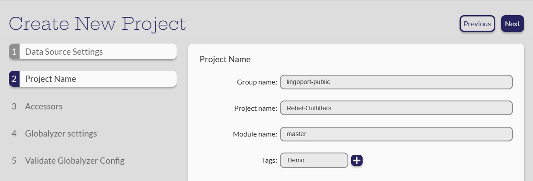The image size is (533, 181).
Task: Go back with the Previous button
Action: tap(477, 24)
